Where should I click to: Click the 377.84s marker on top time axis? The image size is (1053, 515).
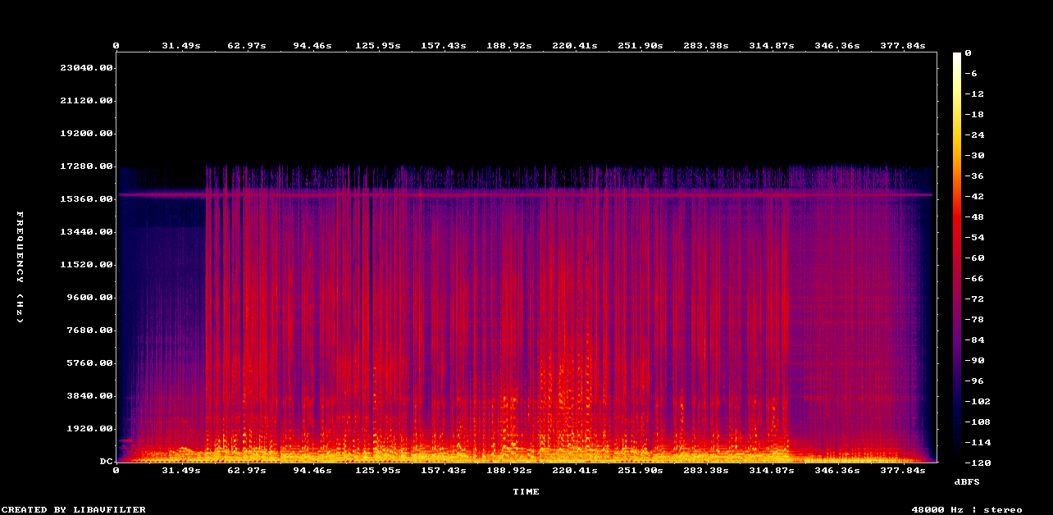(x=902, y=46)
